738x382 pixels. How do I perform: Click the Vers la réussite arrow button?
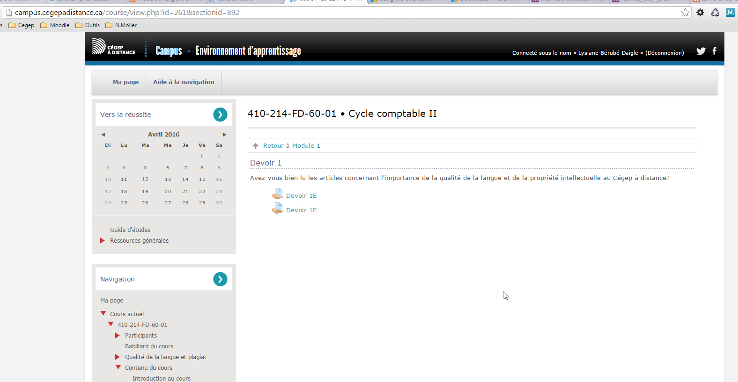(220, 115)
